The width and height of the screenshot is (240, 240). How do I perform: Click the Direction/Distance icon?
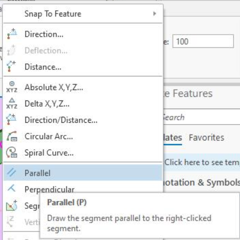11,120
